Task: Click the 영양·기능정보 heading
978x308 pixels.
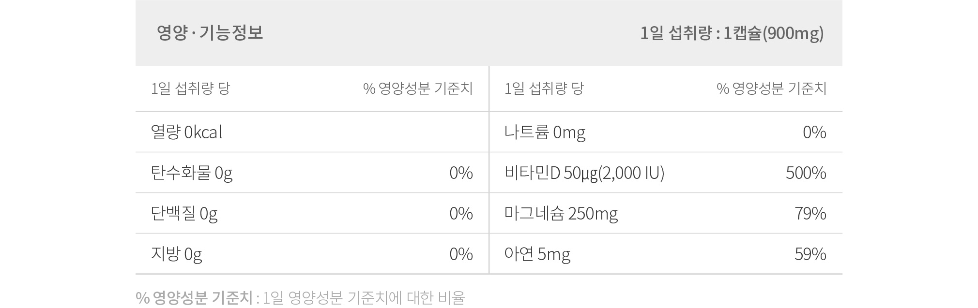Action: [x=210, y=33]
